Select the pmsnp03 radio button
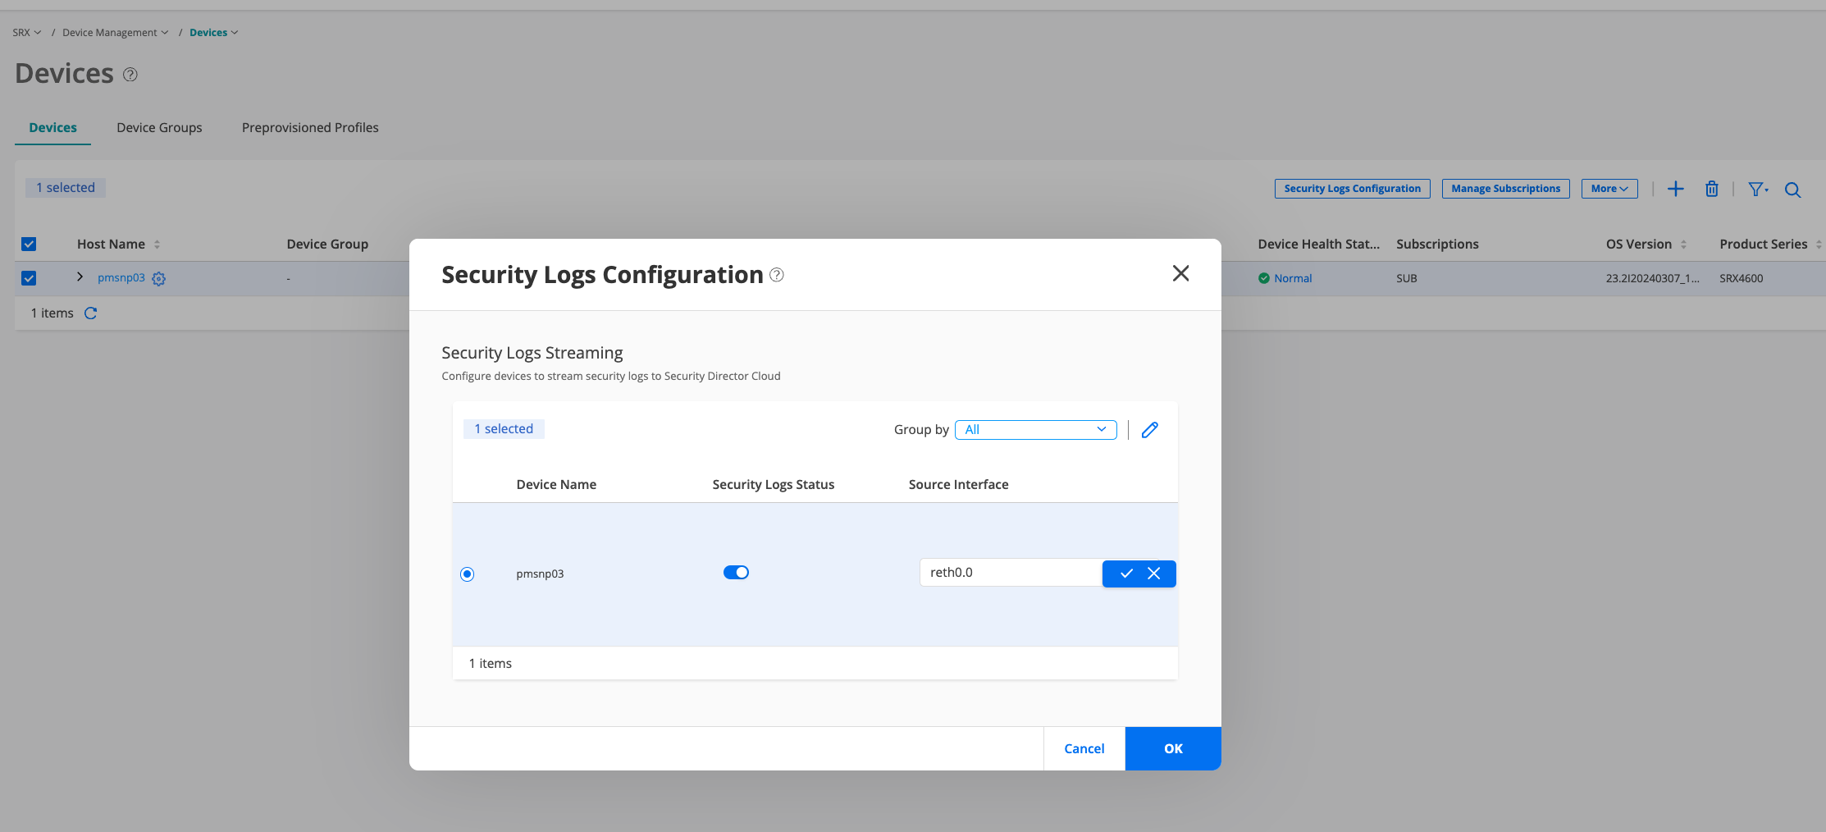 [468, 574]
